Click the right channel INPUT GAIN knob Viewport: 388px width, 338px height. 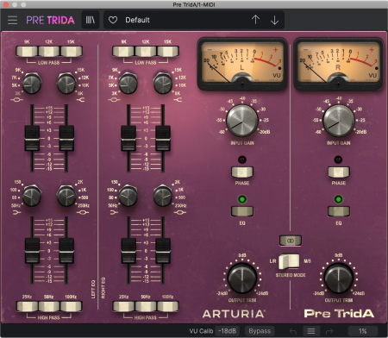(x=339, y=121)
